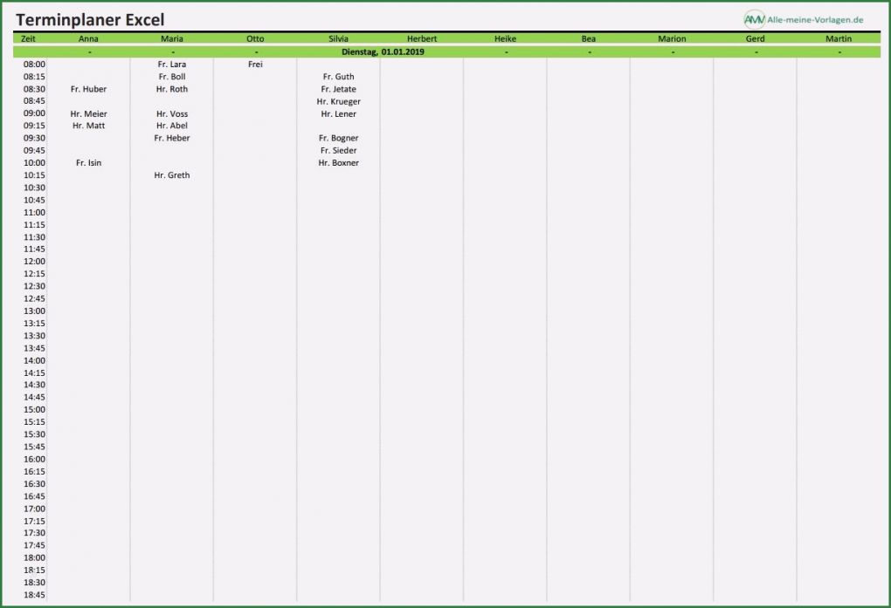Click the Terminplaner Excel title
This screenshot has width=891, height=608.
[91, 18]
